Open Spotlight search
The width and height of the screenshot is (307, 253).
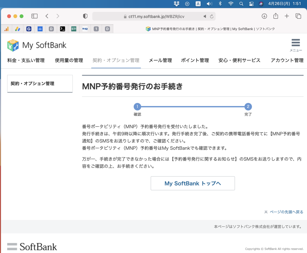point(241,4)
